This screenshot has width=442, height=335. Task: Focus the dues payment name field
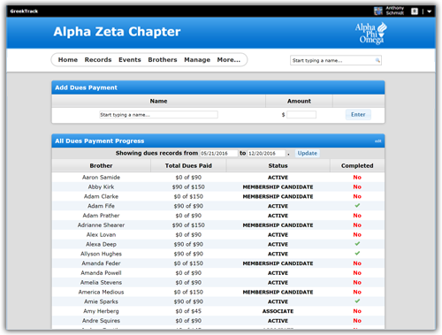coord(158,115)
